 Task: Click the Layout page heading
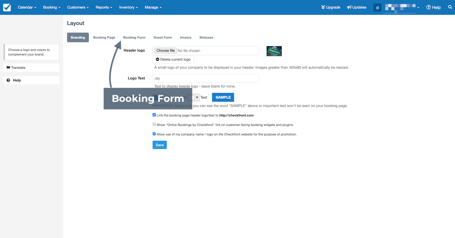pos(76,23)
